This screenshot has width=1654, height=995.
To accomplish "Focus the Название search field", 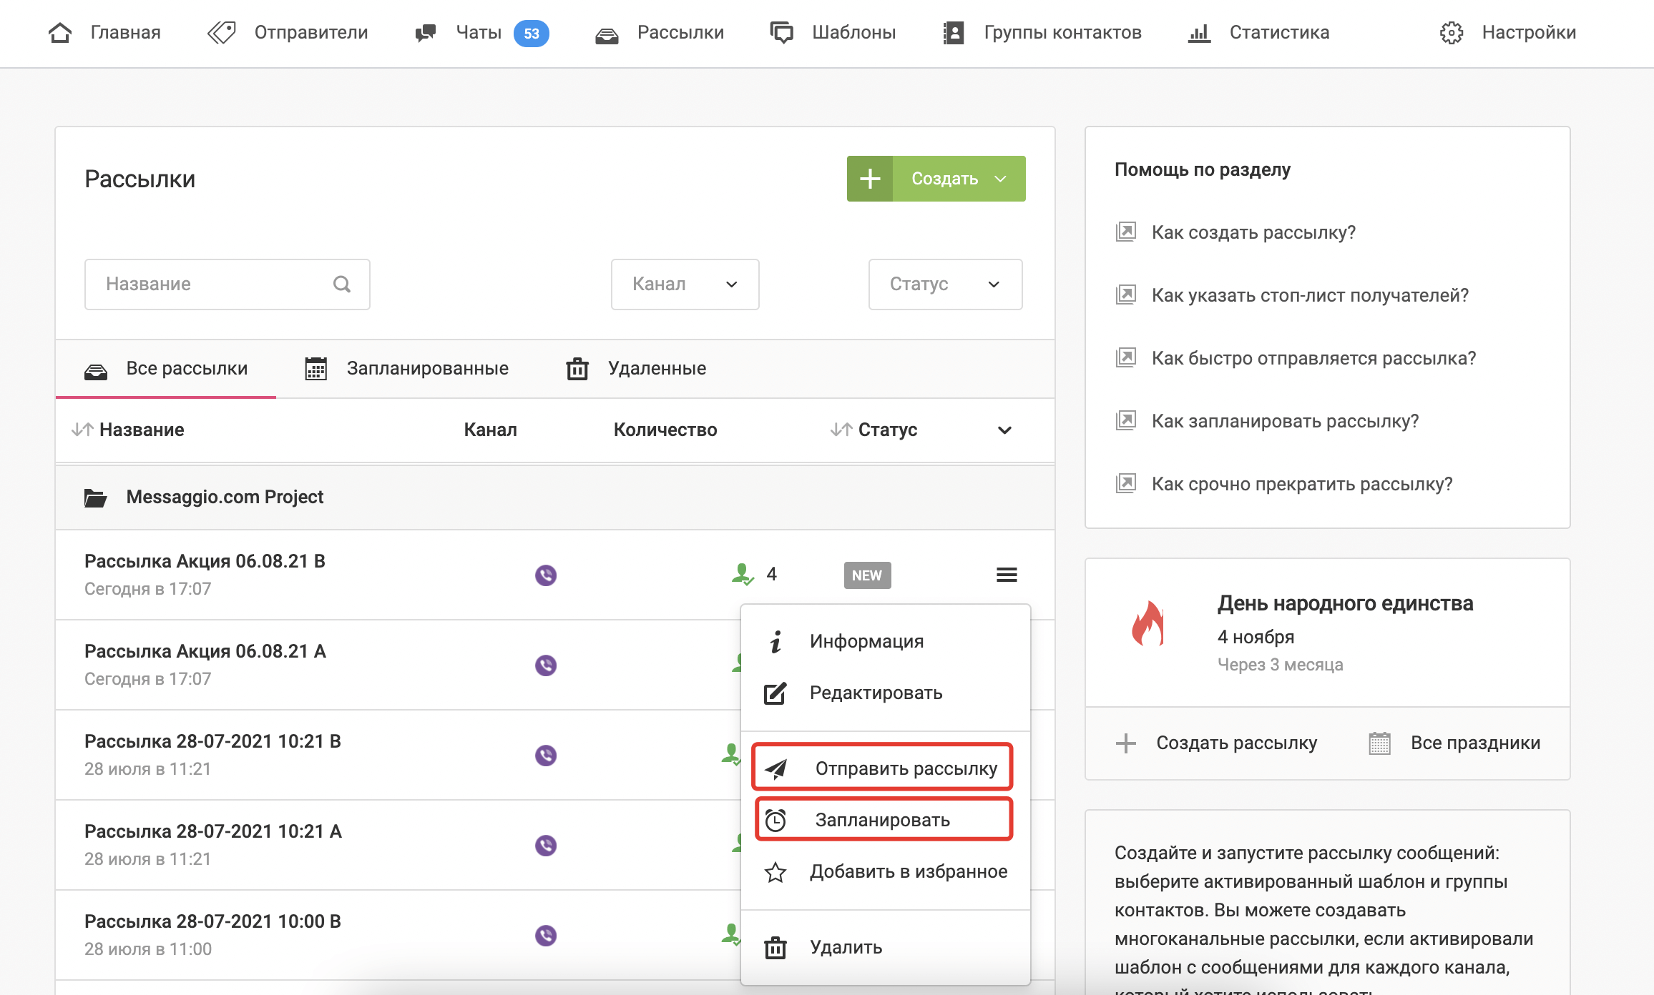I will [x=227, y=284].
